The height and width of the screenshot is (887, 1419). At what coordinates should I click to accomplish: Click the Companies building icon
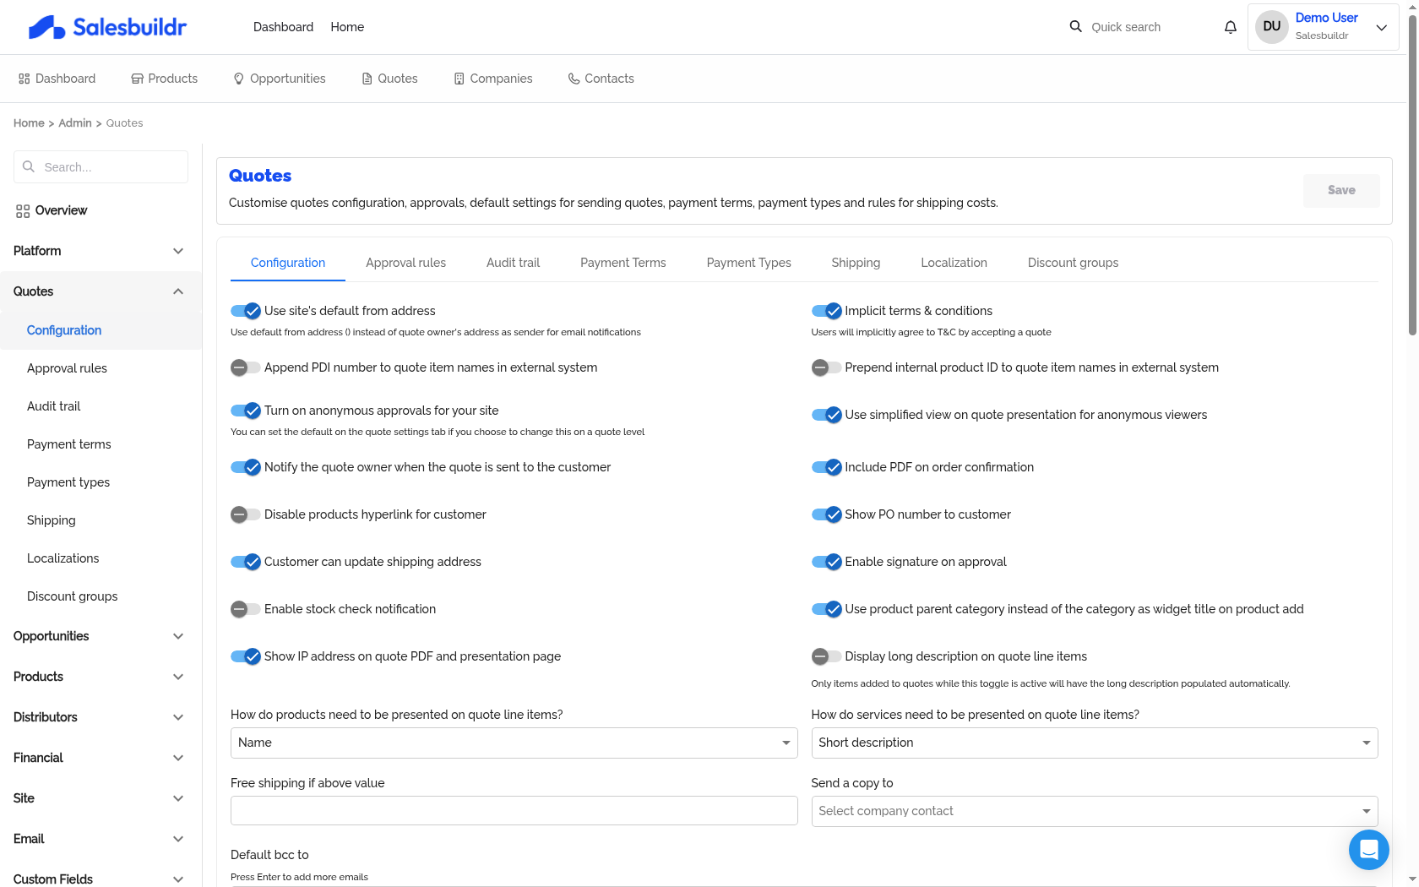(x=459, y=79)
